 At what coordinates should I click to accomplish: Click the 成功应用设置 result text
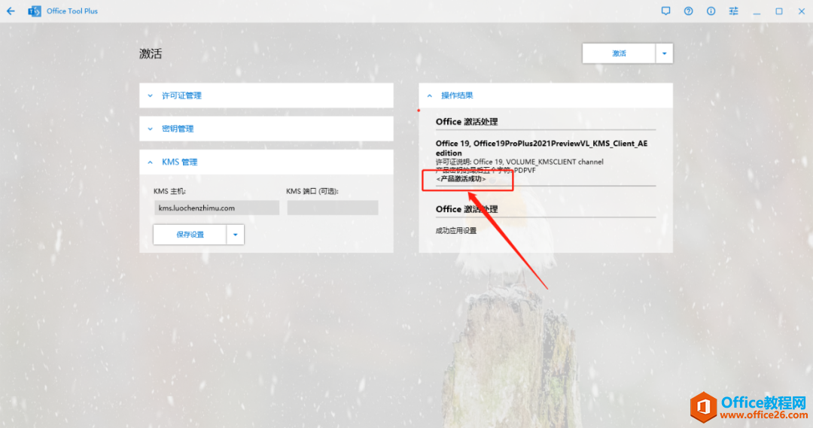click(x=455, y=231)
